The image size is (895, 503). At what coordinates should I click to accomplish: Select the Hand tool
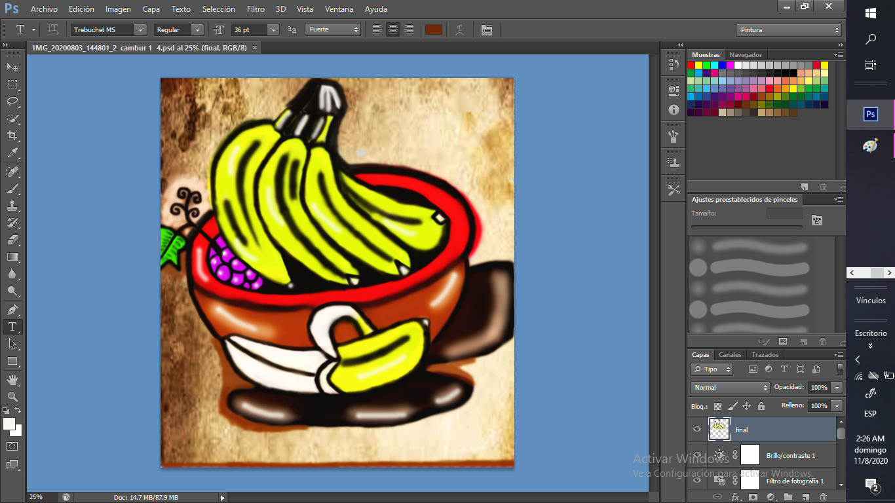point(12,379)
